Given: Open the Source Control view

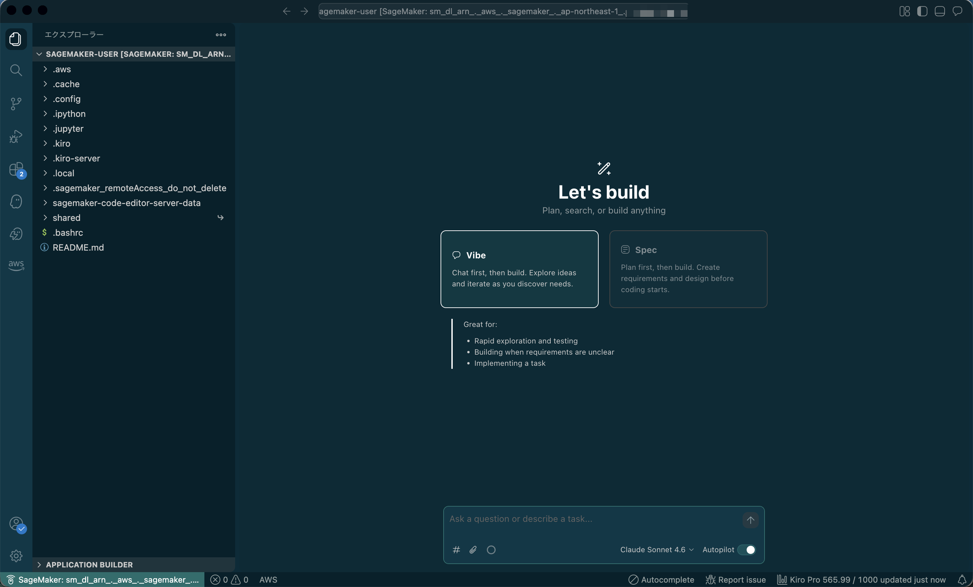Looking at the screenshot, I should 16,103.
